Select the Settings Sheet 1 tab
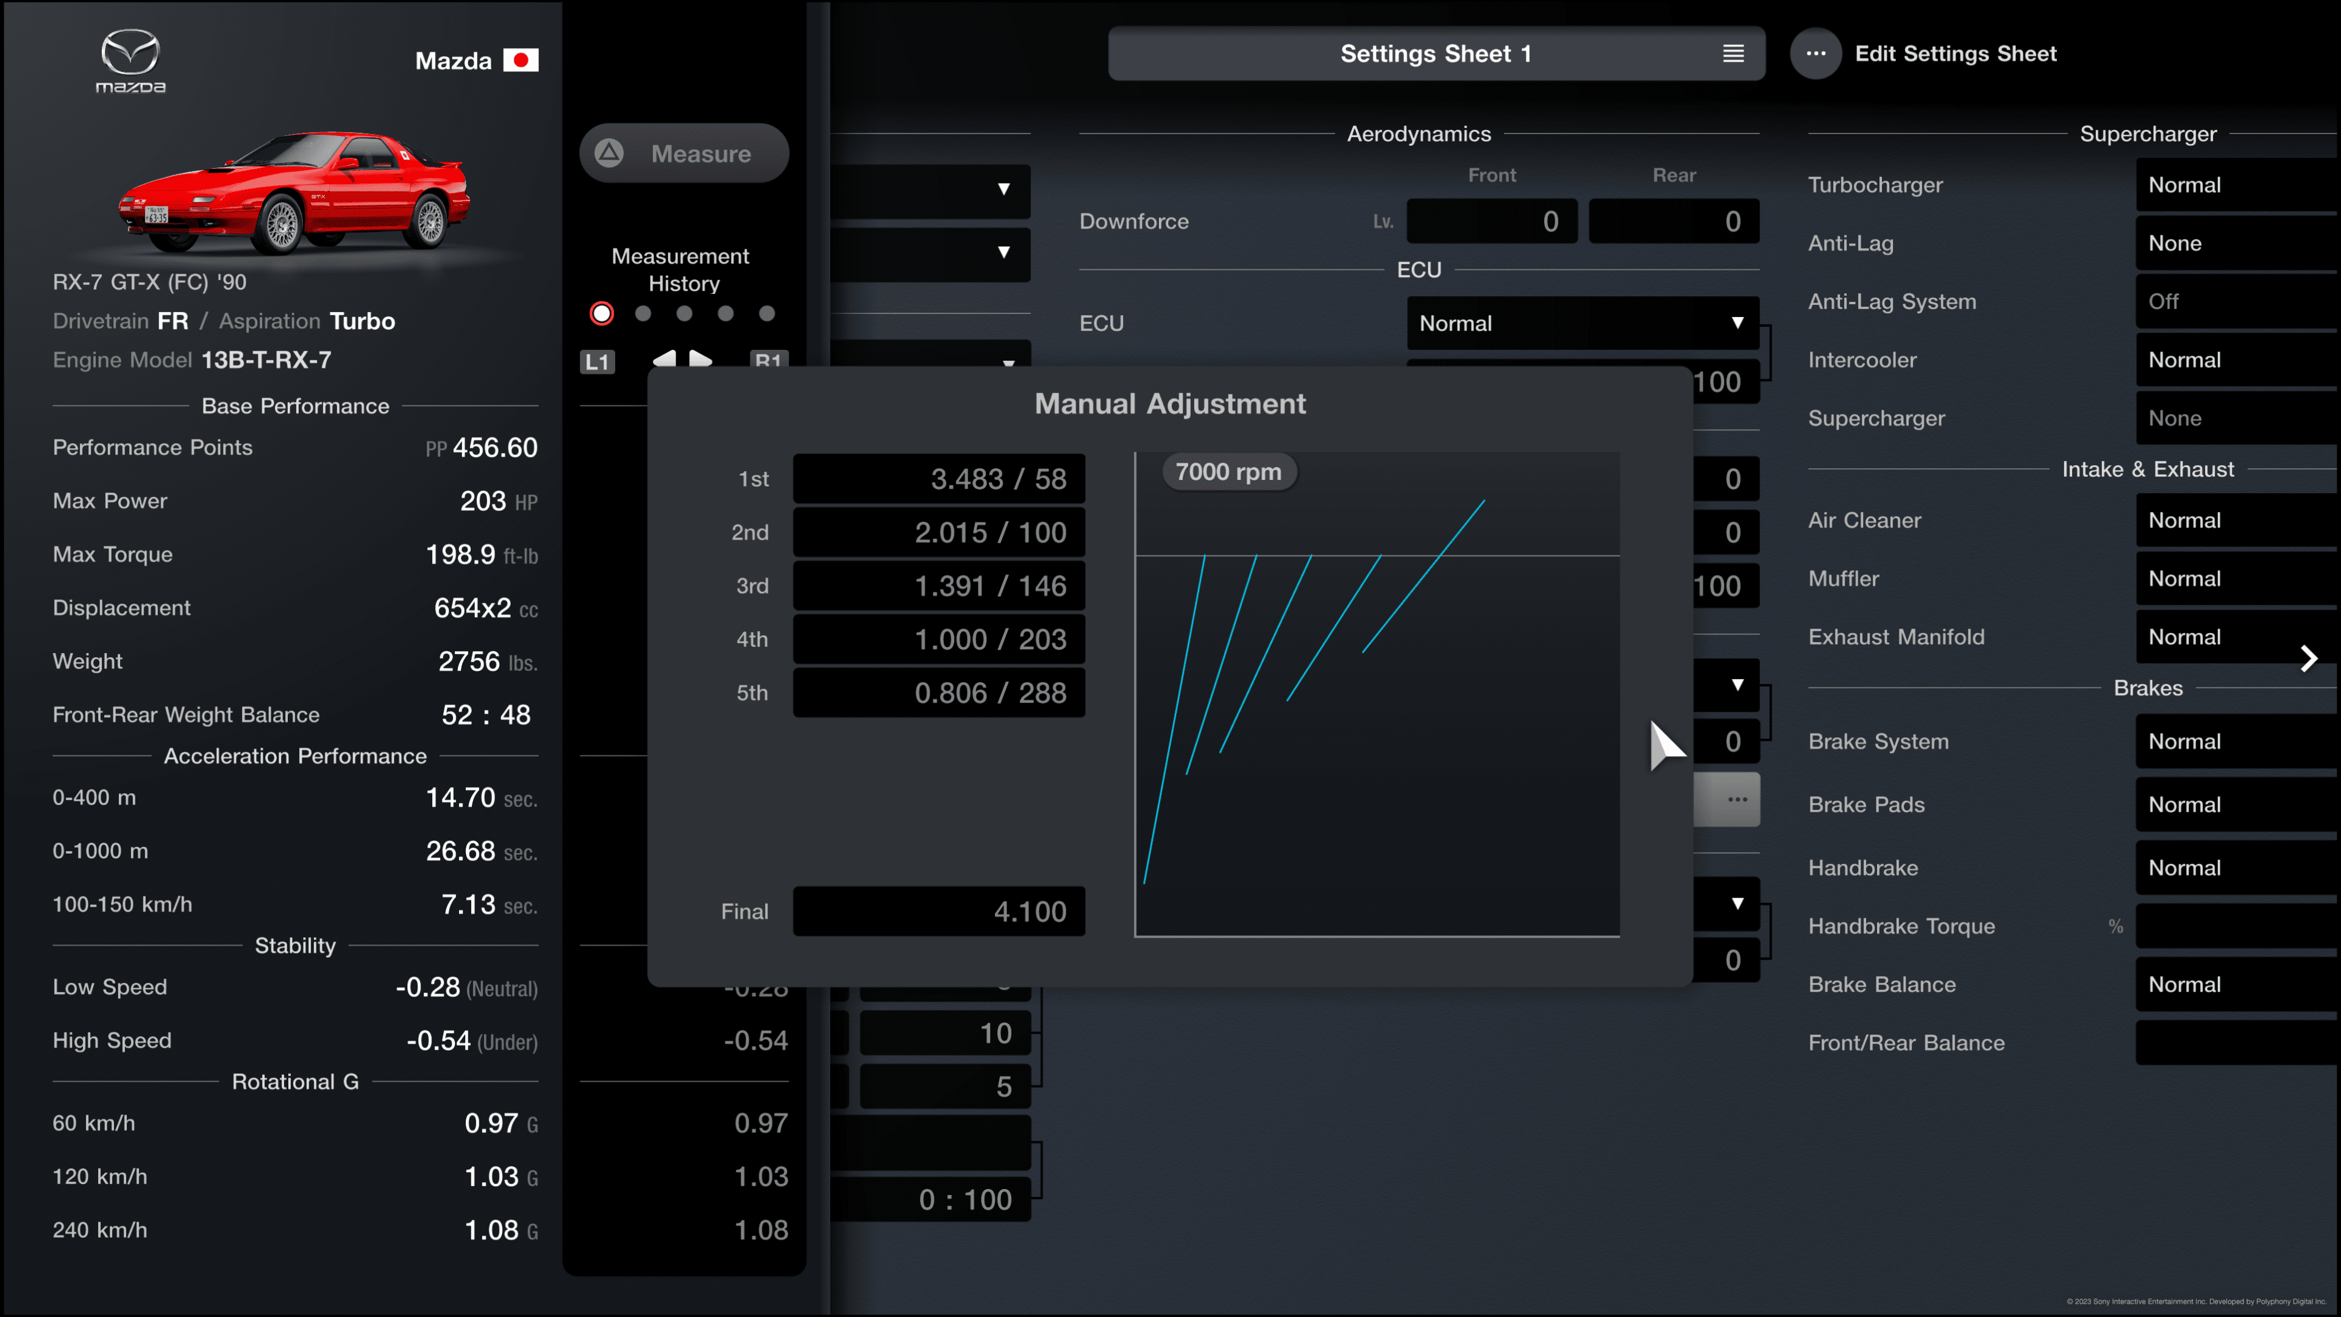Screen dimensions: 2341x1317 point(1434,53)
